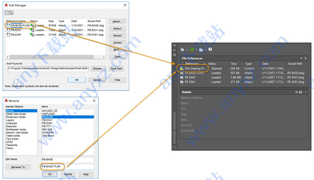The width and height of the screenshot is (314, 180).
Task: Toggle tree view button in Xref Manager
Action: click(11, 13)
